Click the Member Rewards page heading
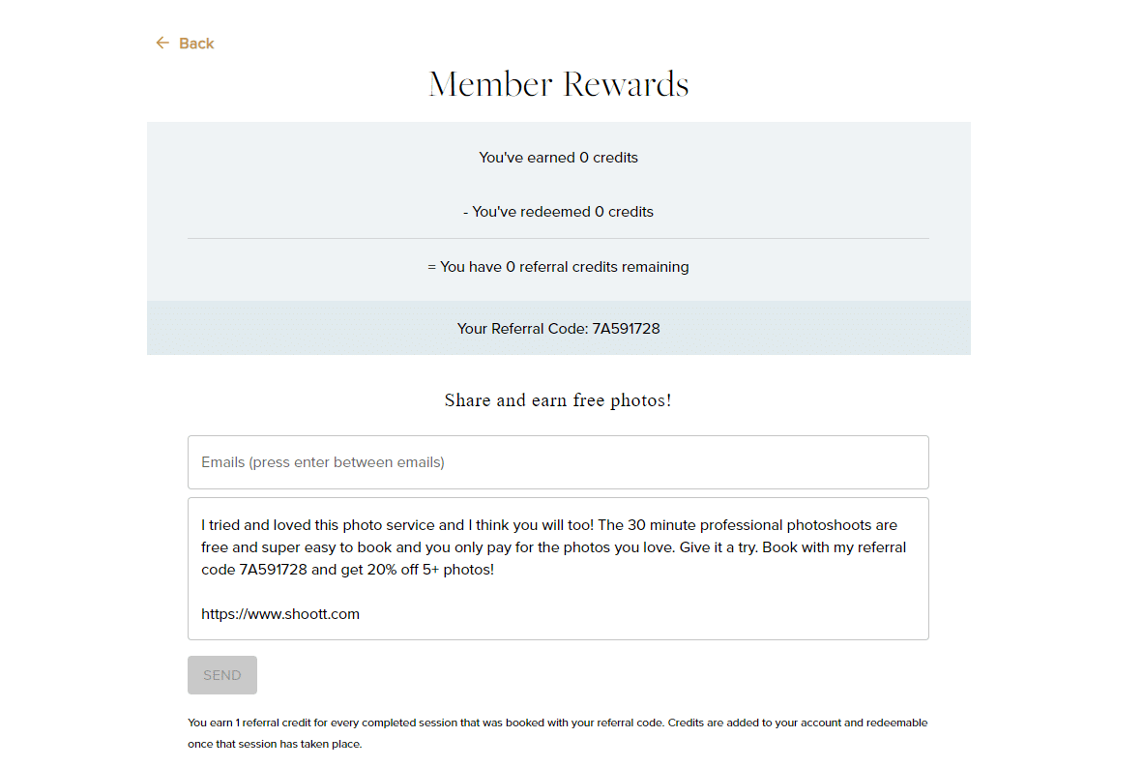The image size is (1143, 767). tap(558, 84)
